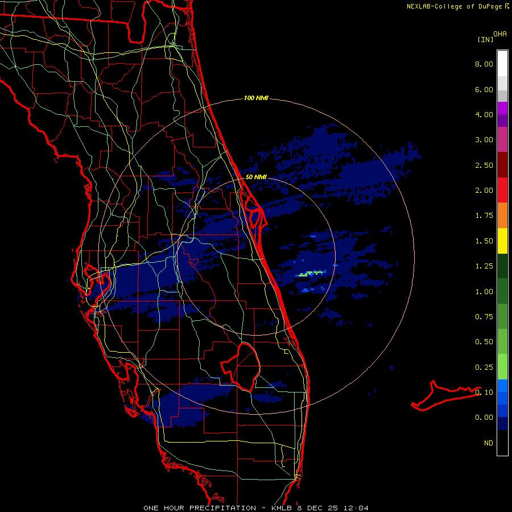Click the OHA product label above legend
Screen dimensions: 512x512
(500, 34)
